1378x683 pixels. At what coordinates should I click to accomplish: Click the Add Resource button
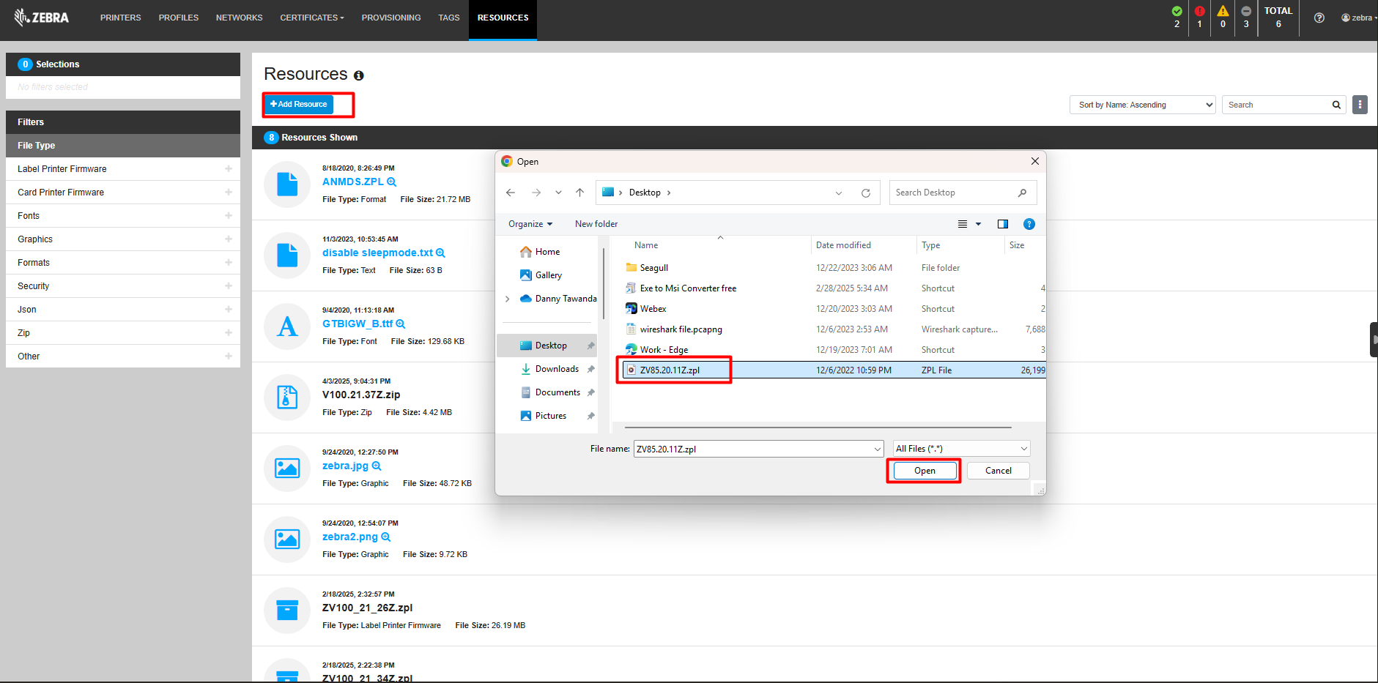pos(299,104)
